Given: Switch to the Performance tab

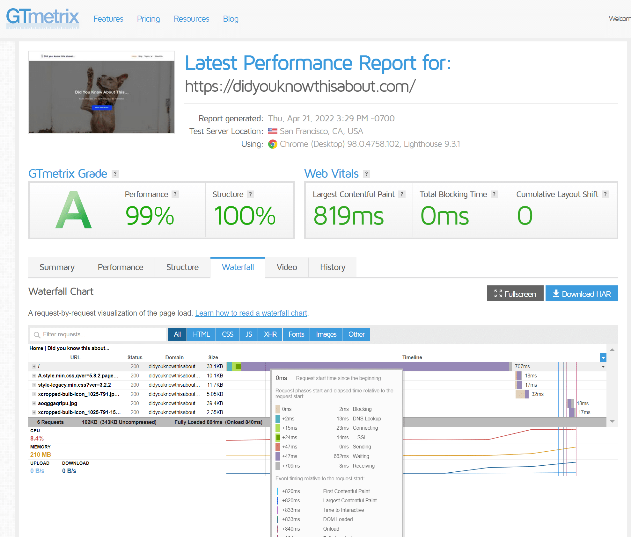Looking at the screenshot, I should [120, 267].
